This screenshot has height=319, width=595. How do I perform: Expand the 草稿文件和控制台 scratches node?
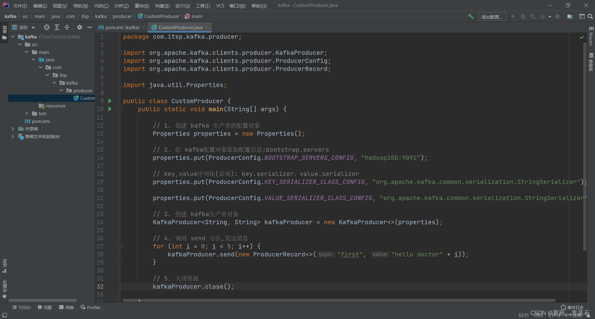pos(13,136)
